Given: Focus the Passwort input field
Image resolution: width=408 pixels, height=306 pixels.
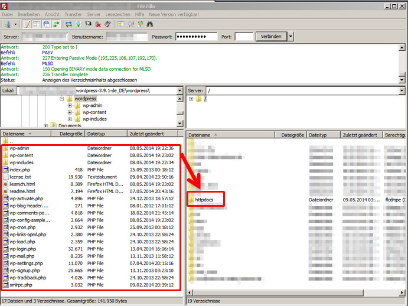Looking at the screenshot, I should click(x=196, y=37).
